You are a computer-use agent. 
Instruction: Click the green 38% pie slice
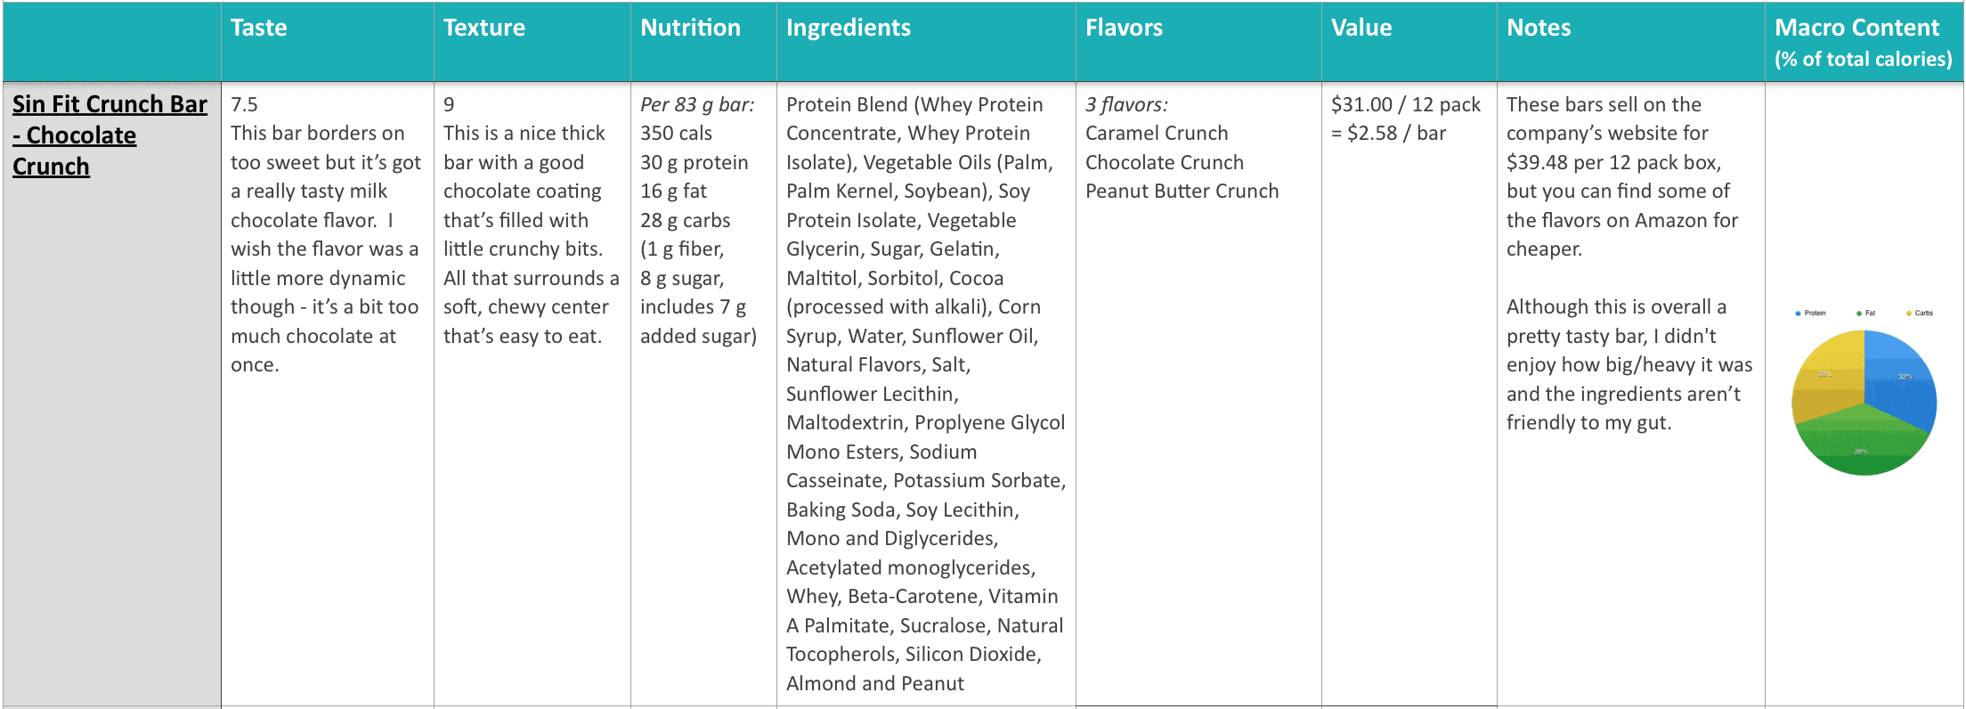(x=1863, y=445)
